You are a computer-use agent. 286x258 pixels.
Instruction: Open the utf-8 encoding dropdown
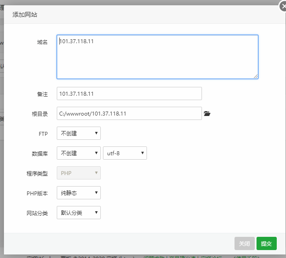125,153
